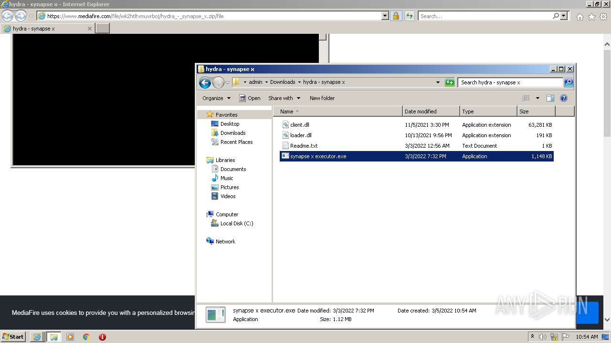Launch Chrome from taskbar
This screenshot has width=611, height=343.
point(86,337)
